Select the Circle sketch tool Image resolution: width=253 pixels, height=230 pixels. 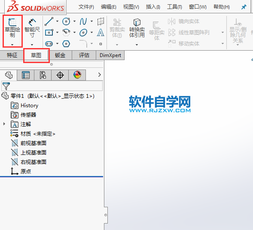66,21
